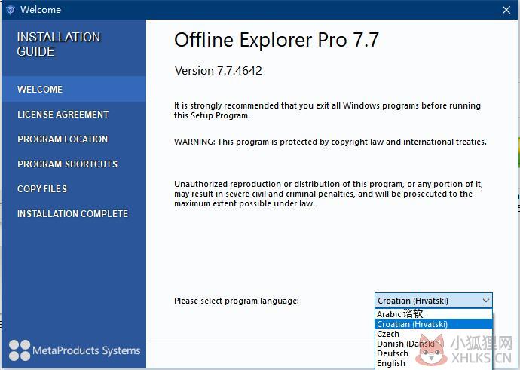Viewport: 520px width, 370px height.
Task: Click the INSTALLATION GUIDE sidebar heading
Action: point(58,44)
